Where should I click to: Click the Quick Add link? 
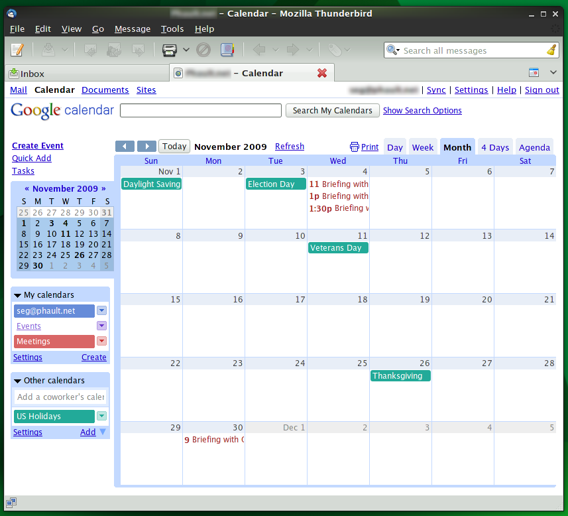pyautogui.click(x=32, y=158)
